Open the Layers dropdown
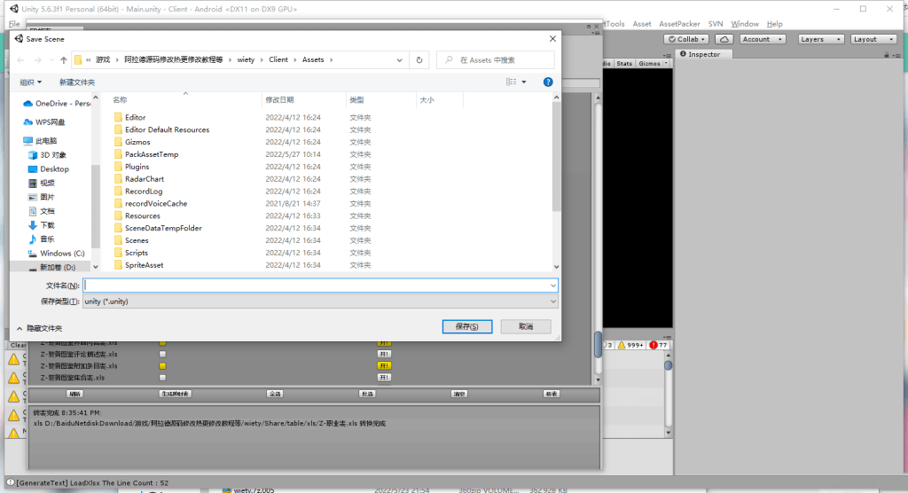This screenshot has height=493, width=908. pyautogui.click(x=817, y=39)
